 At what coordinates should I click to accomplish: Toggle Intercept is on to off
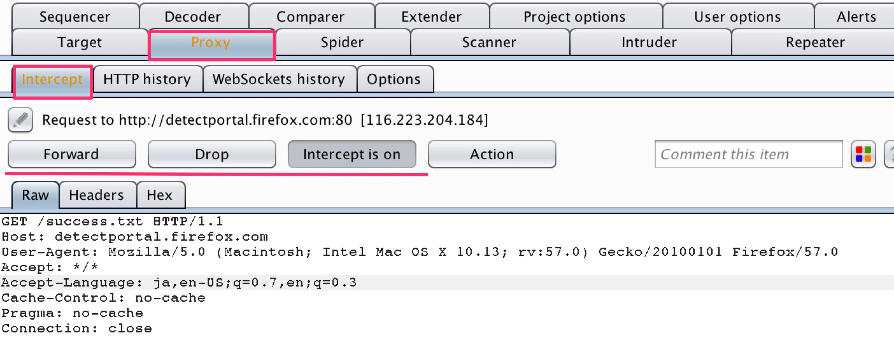pos(352,154)
